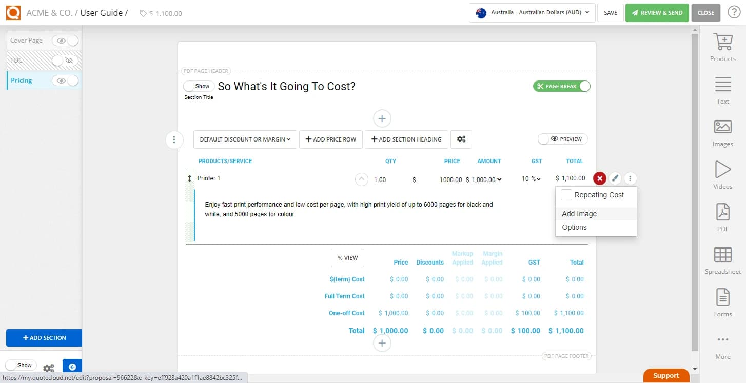This screenshot has height=383, width=746.
Task: Click the More options icon in sidebar
Action: click(x=722, y=340)
